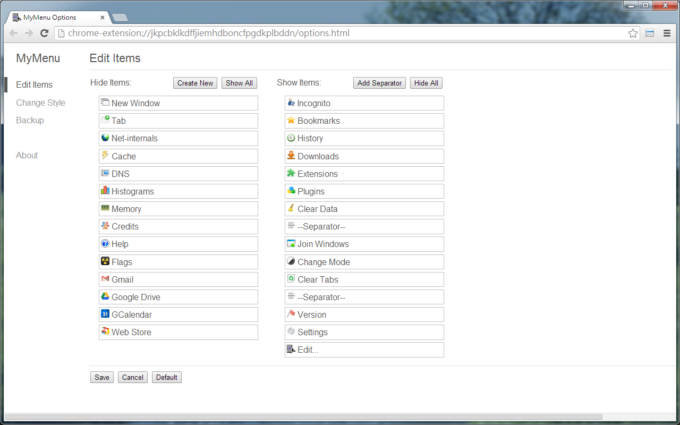
Task: Select the Web Store item text
Action: pos(131,332)
